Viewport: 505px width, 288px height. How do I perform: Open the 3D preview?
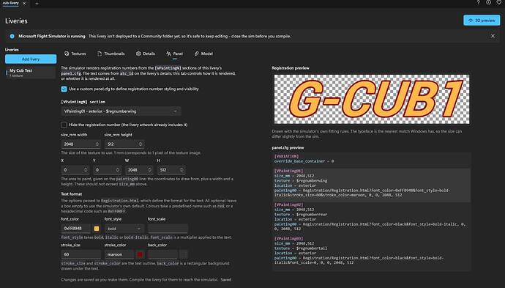[x=482, y=21]
